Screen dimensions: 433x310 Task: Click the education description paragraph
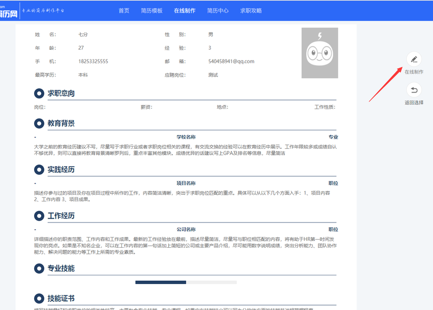(x=185, y=150)
